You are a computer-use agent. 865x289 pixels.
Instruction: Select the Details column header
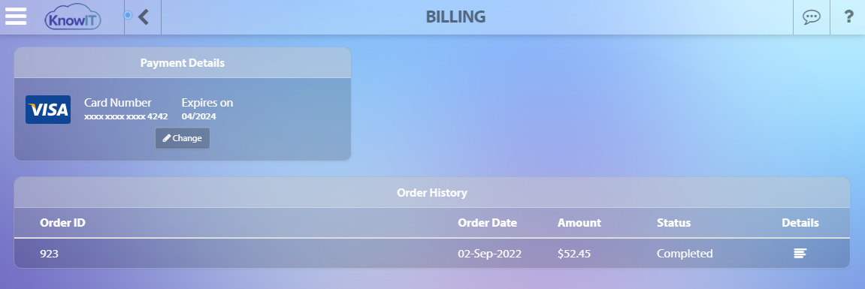(x=800, y=223)
